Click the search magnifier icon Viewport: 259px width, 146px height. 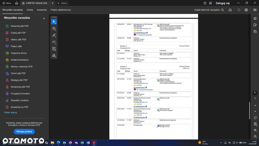click(222, 10)
